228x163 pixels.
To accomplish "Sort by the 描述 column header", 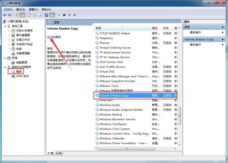I will click(156, 28).
